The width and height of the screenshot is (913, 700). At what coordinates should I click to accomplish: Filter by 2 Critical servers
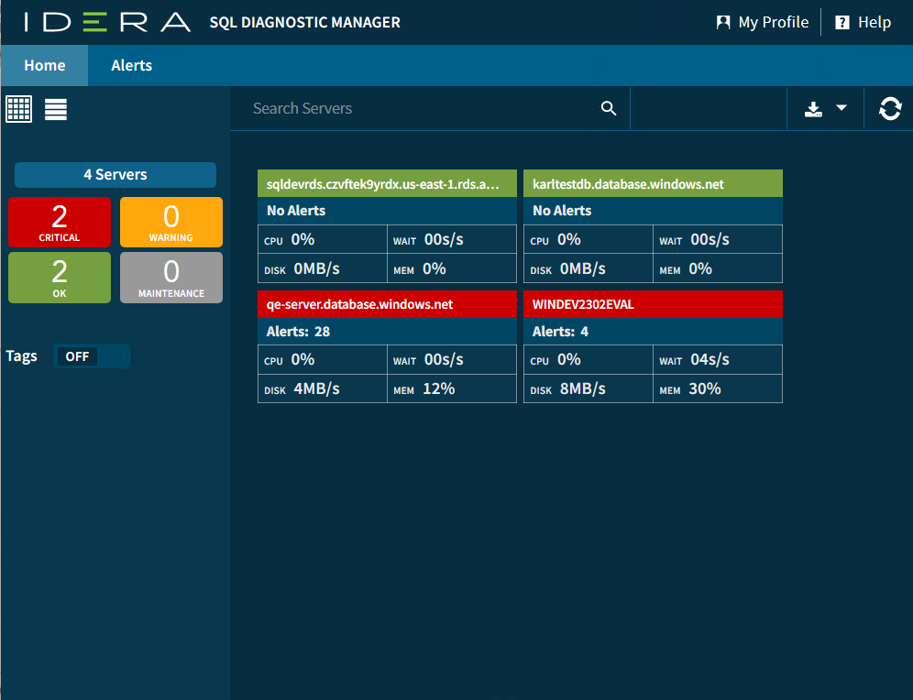(x=60, y=223)
